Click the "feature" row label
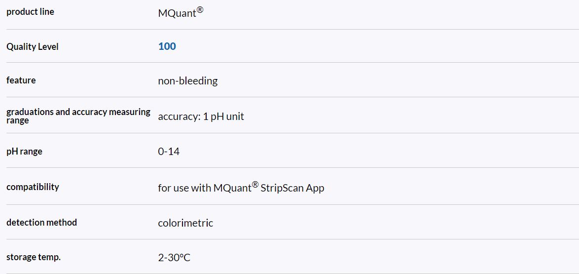579x274 pixels. pos(21,80)
